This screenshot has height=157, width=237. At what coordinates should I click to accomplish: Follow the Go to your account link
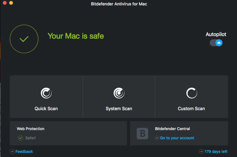(x=177, y=138)
